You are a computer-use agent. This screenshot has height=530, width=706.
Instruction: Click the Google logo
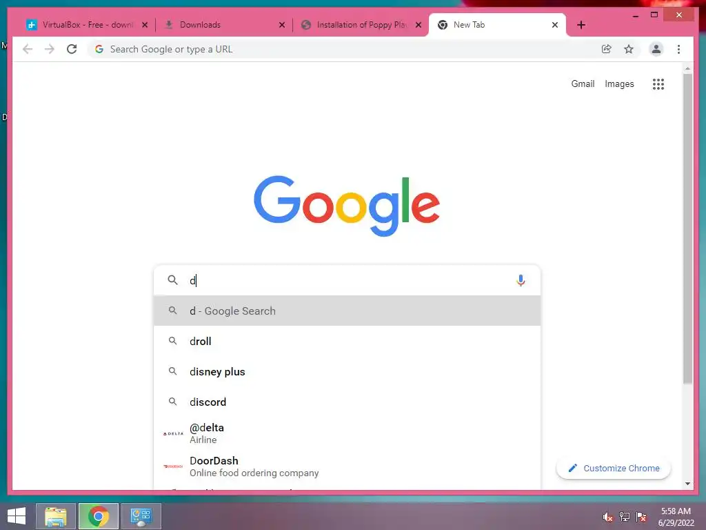pyautogui.click(x=347, y=206)
